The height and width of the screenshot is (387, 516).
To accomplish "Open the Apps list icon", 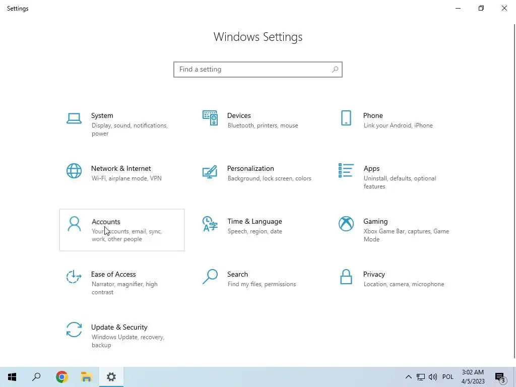I will pos(346,170).
